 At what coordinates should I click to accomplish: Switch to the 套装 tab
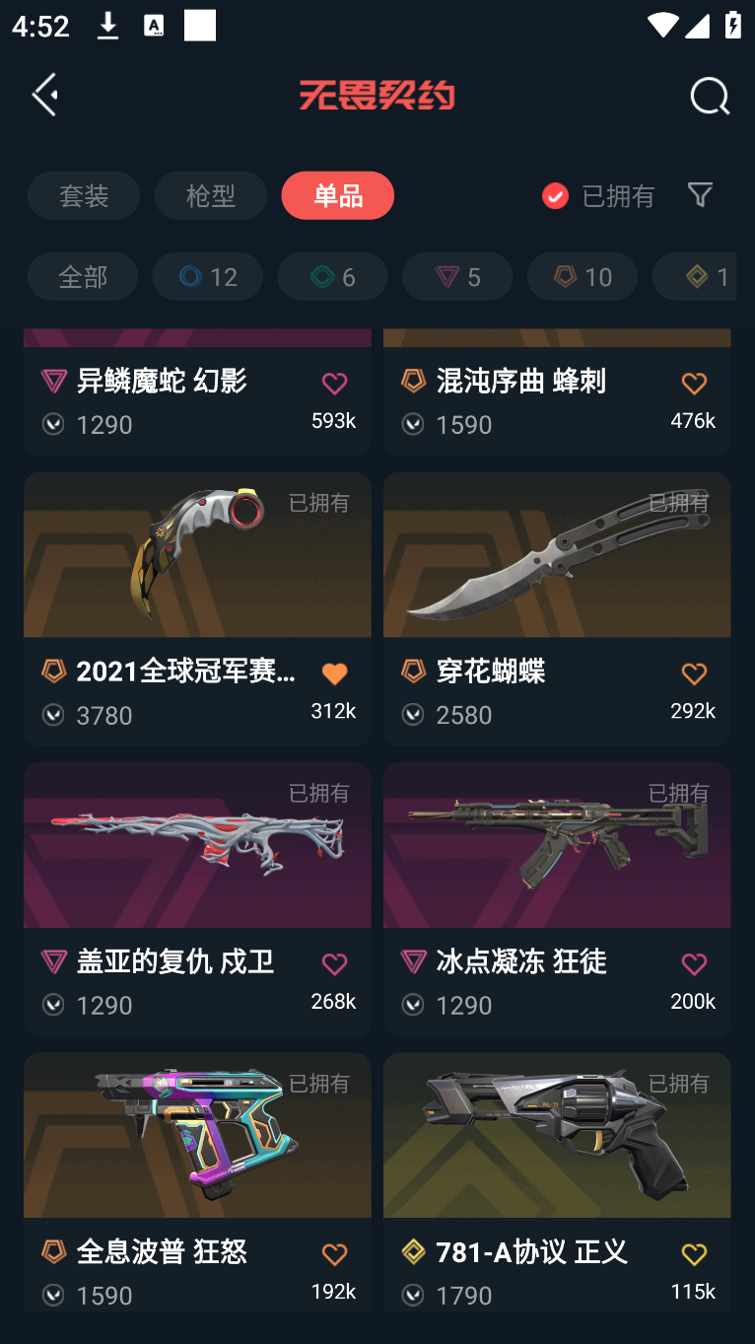(84, 195)
